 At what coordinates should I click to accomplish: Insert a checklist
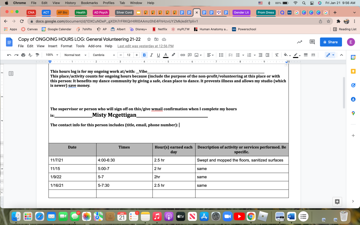coord(231,55)
